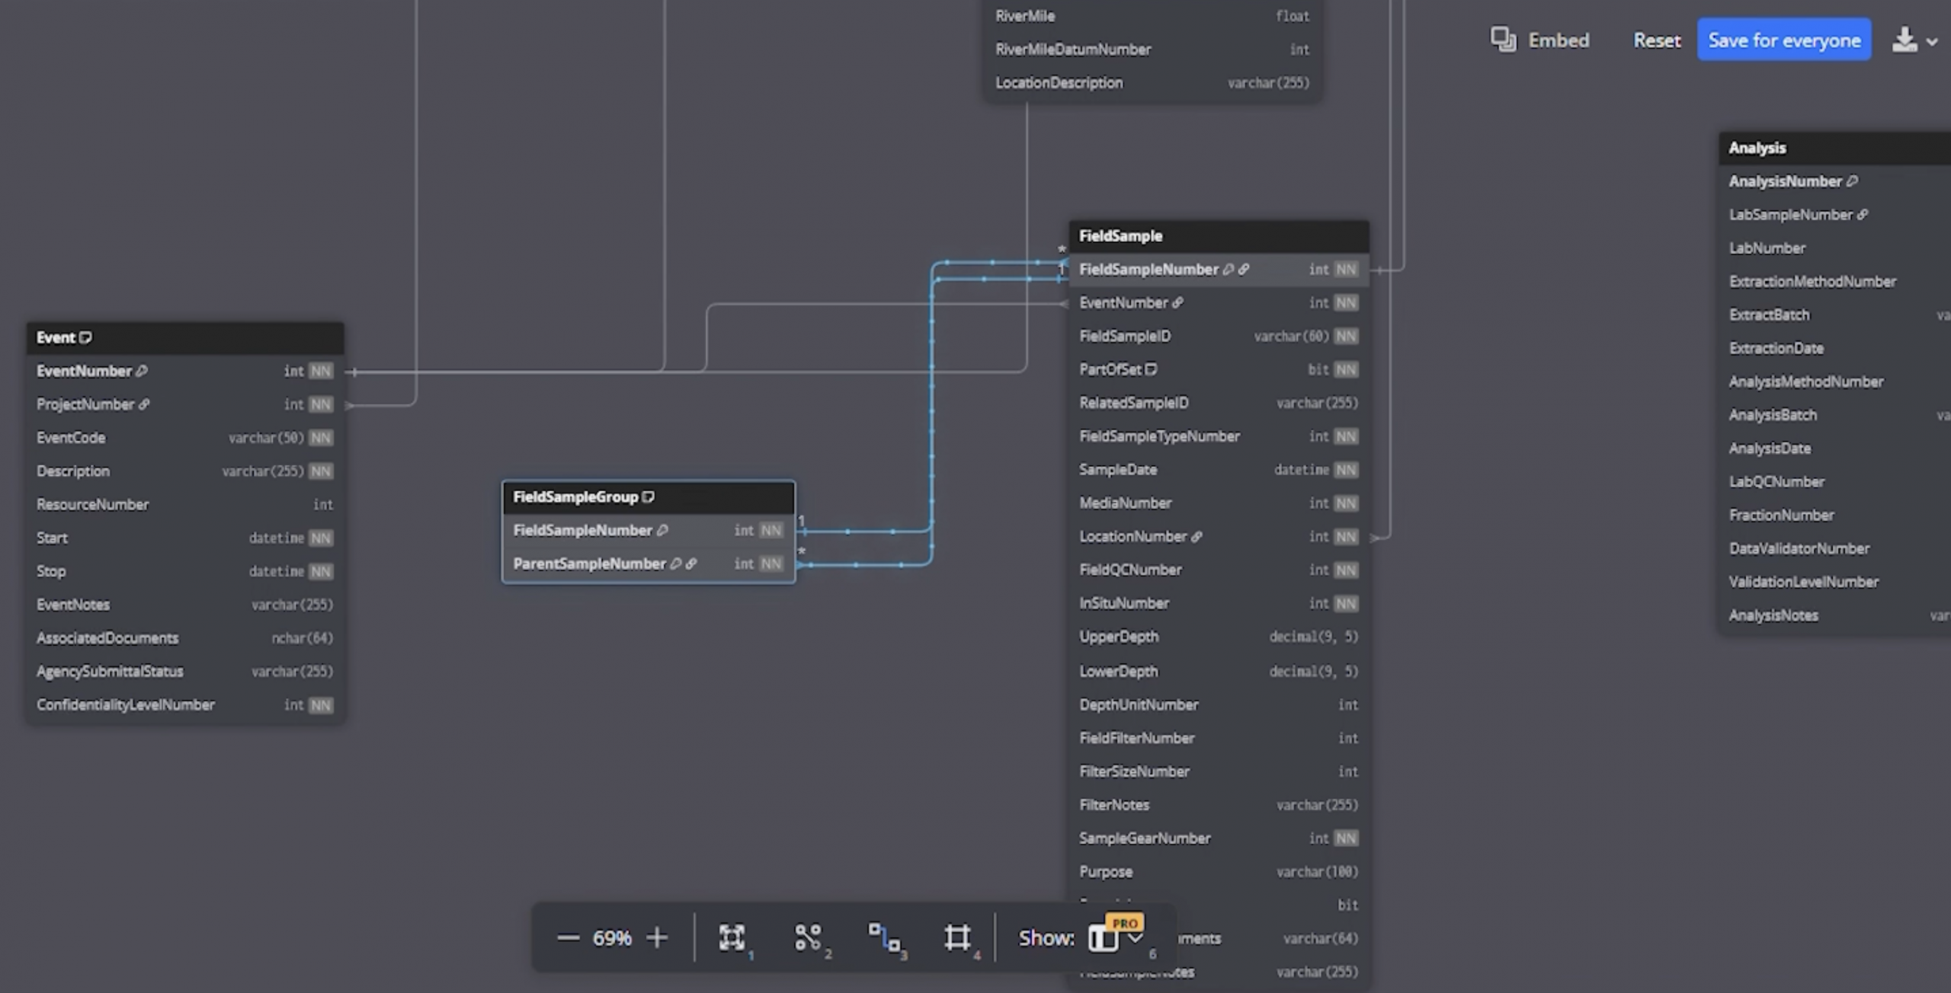Open note icon on Event table header

coord(86,337)
